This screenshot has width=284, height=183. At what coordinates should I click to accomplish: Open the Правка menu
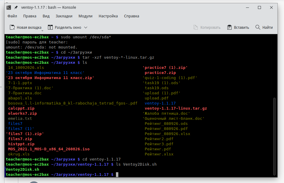coord(30,16)
